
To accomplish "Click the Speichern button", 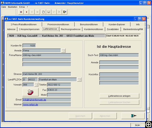I will click(x=80, y=116).
